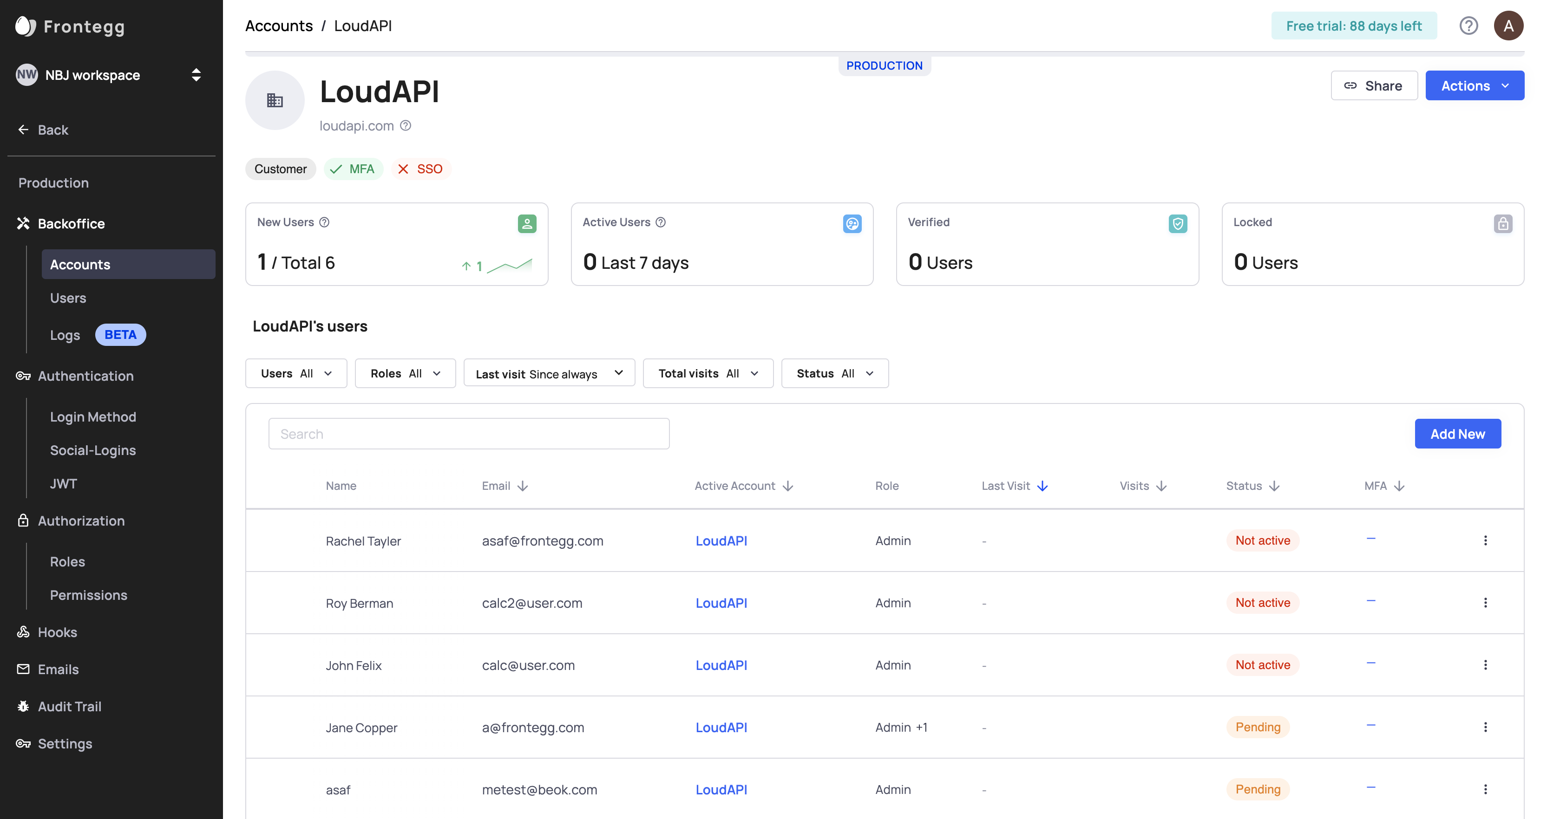
Task: Toggle the Last Visit sort arrow
Action: click(1042, 486)
